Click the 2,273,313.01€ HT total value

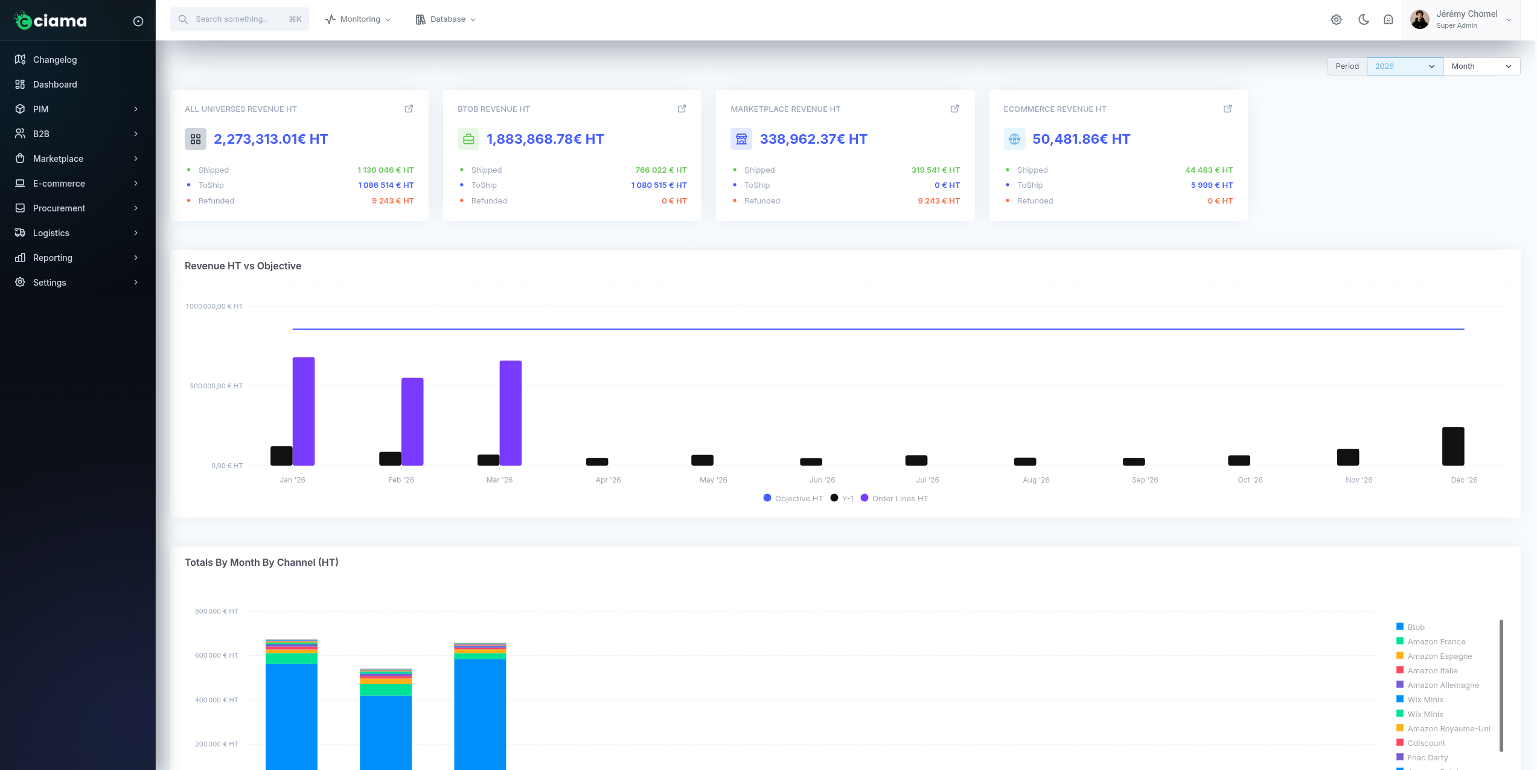pyautogui.click(x=271, y=139)
